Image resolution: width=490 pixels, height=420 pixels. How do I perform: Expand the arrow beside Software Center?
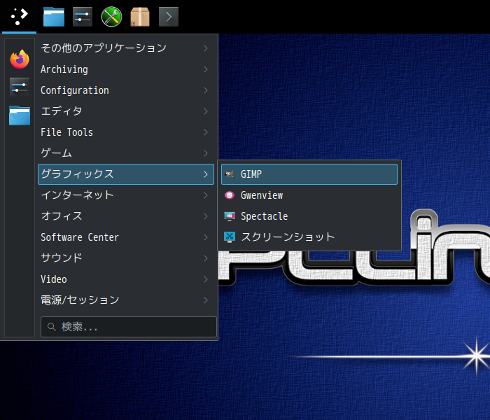tap(206, 237)
